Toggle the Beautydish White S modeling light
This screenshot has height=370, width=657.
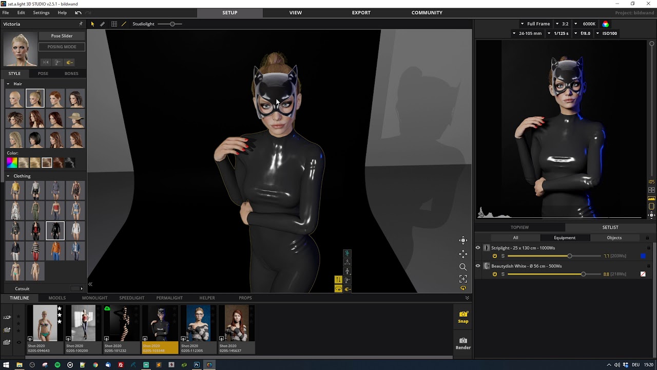click(503, 274)
